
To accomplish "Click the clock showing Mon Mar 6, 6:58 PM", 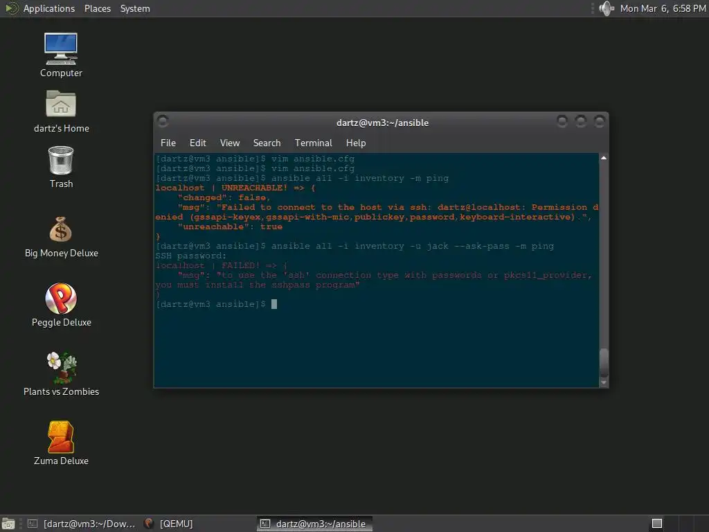I will point(663,8).
